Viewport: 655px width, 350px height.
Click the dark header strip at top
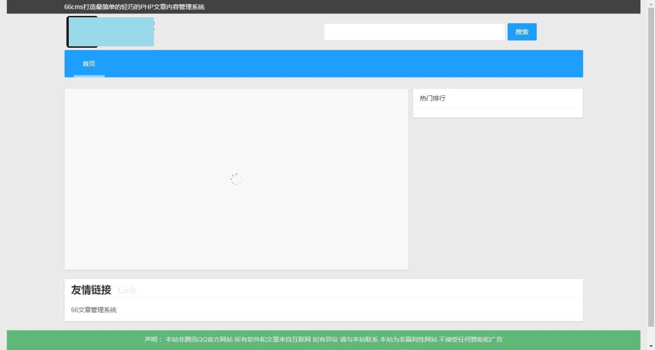click(x=327, y=7)
